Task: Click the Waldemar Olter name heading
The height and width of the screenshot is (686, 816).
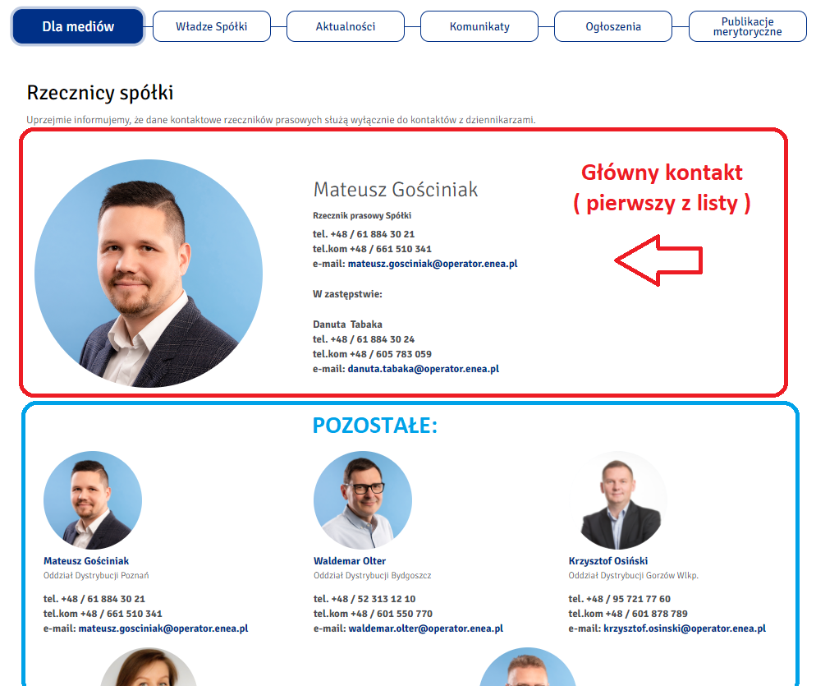Action: click(350, 561)
